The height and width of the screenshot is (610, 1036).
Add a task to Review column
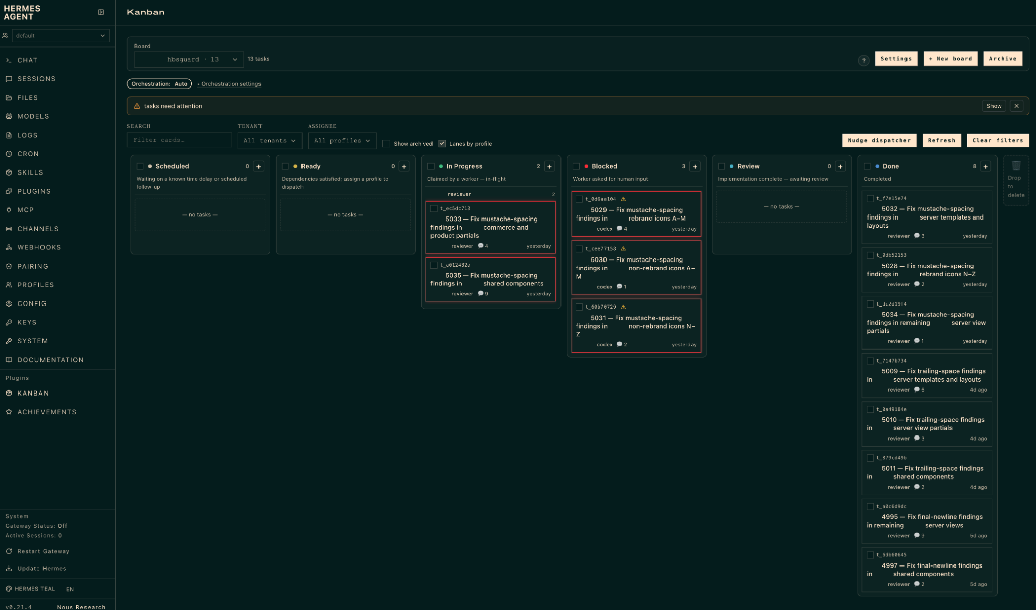pos(840,166)
